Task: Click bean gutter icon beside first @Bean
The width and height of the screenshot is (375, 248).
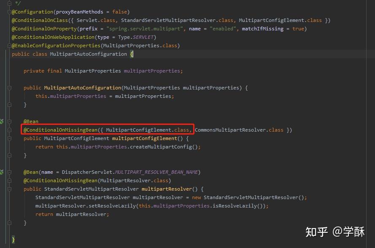Action: [x=2, y=121]
